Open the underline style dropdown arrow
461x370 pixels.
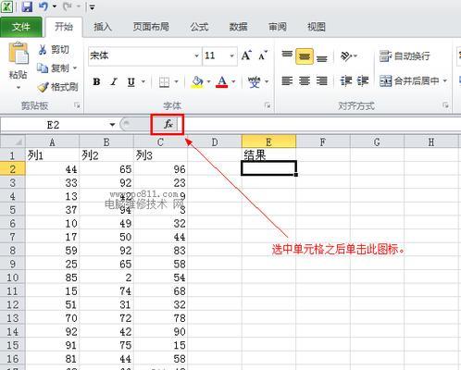click(x=143, y=81)
